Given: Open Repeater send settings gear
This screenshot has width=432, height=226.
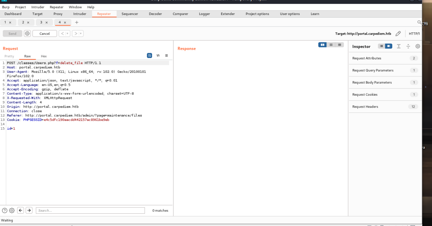Looking at the screenshot, I should (x=27, y=33).
